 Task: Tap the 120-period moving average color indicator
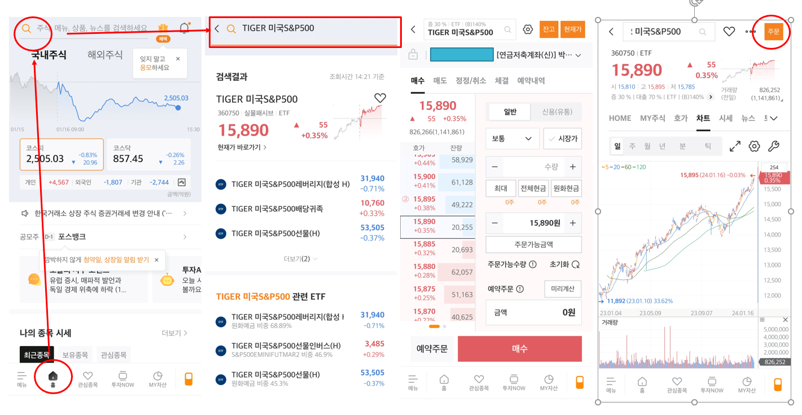point(641,167)
